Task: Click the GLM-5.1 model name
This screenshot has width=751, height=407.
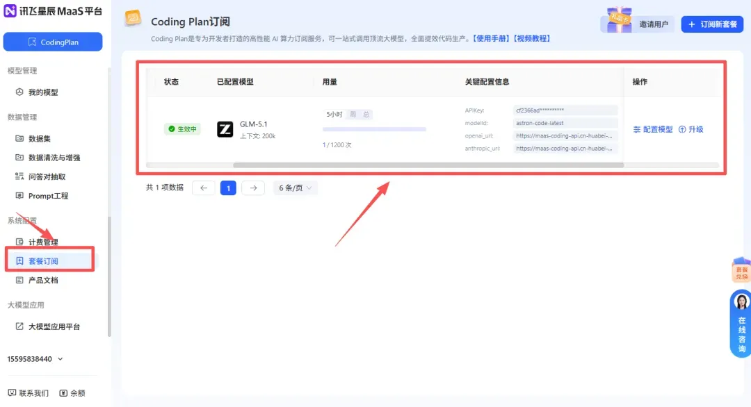Action: (x=253, y=124)
